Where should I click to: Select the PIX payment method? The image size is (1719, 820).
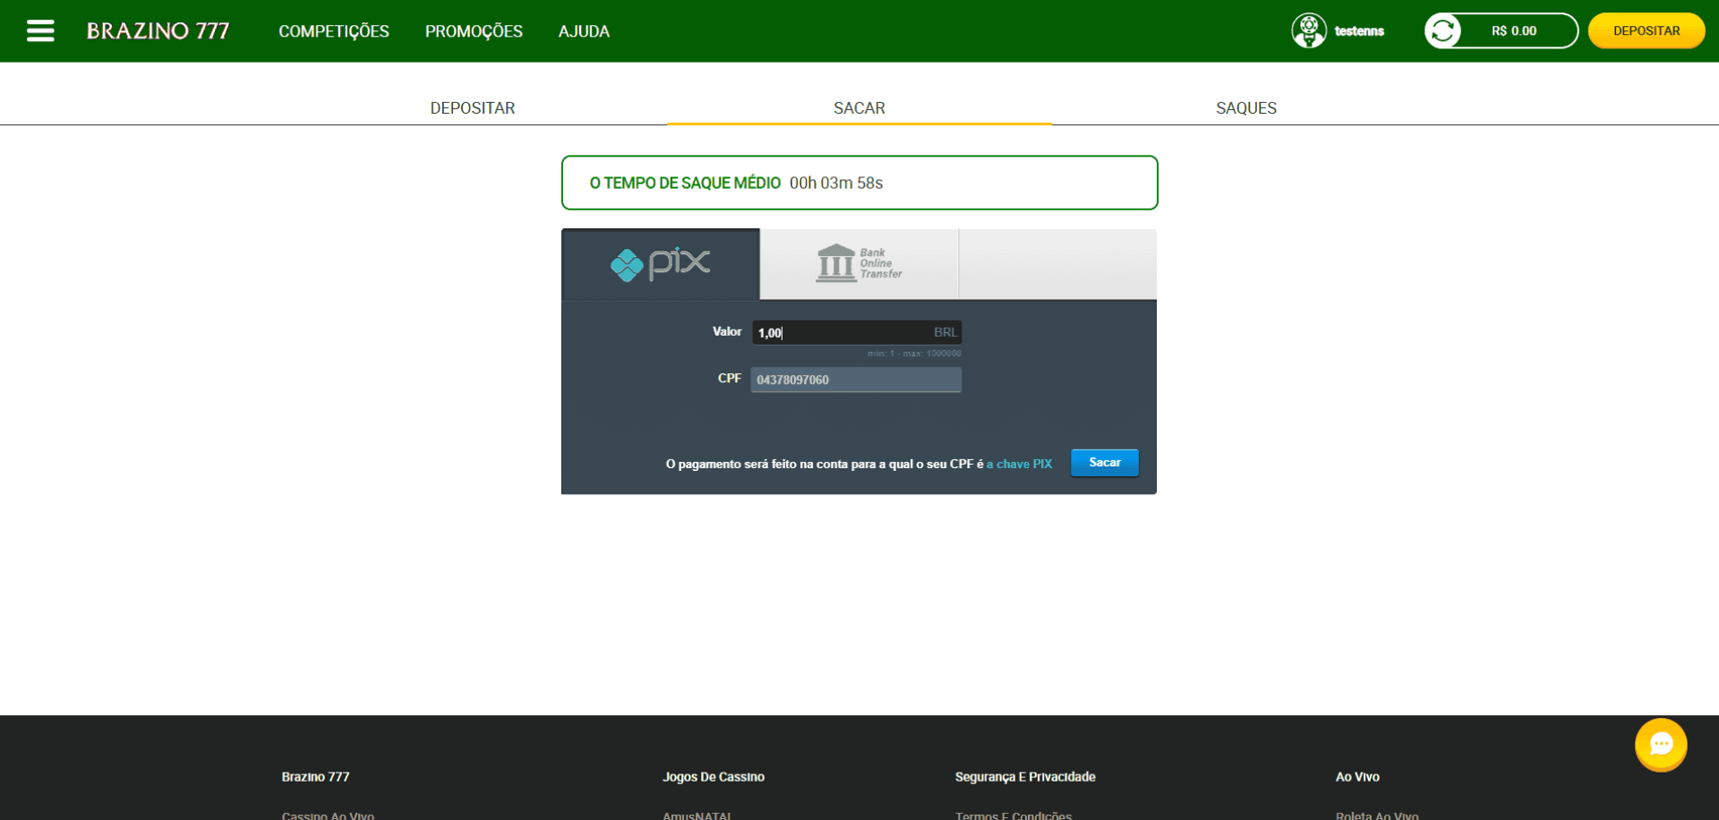[x=661, y=264]
